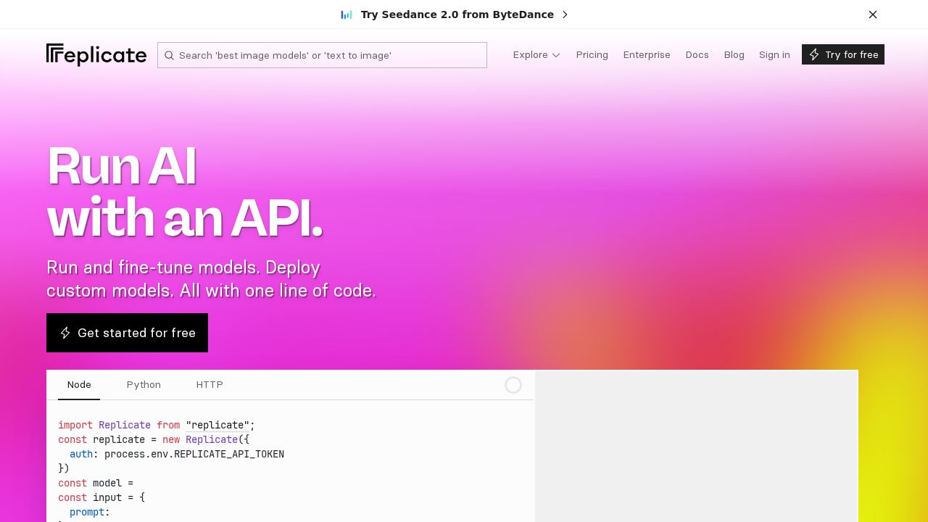Click the search magnifier icon
The width and height of the screenshot is (928, 522).
click(x=169, y=55)
